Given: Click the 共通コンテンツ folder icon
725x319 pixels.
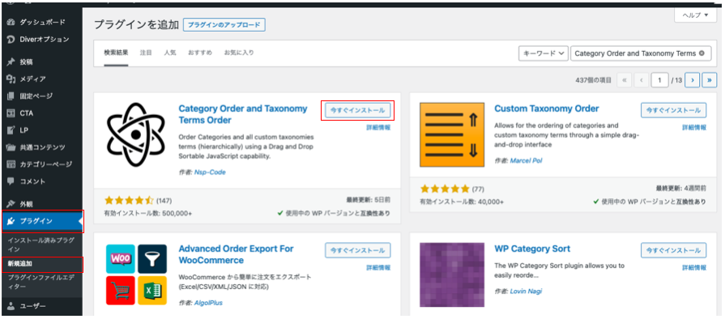Looking at the screenshot, I should [x=11, y=147].
